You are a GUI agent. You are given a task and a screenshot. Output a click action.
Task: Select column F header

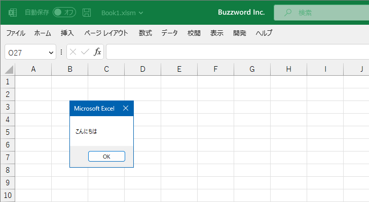(x=215, y=70)
